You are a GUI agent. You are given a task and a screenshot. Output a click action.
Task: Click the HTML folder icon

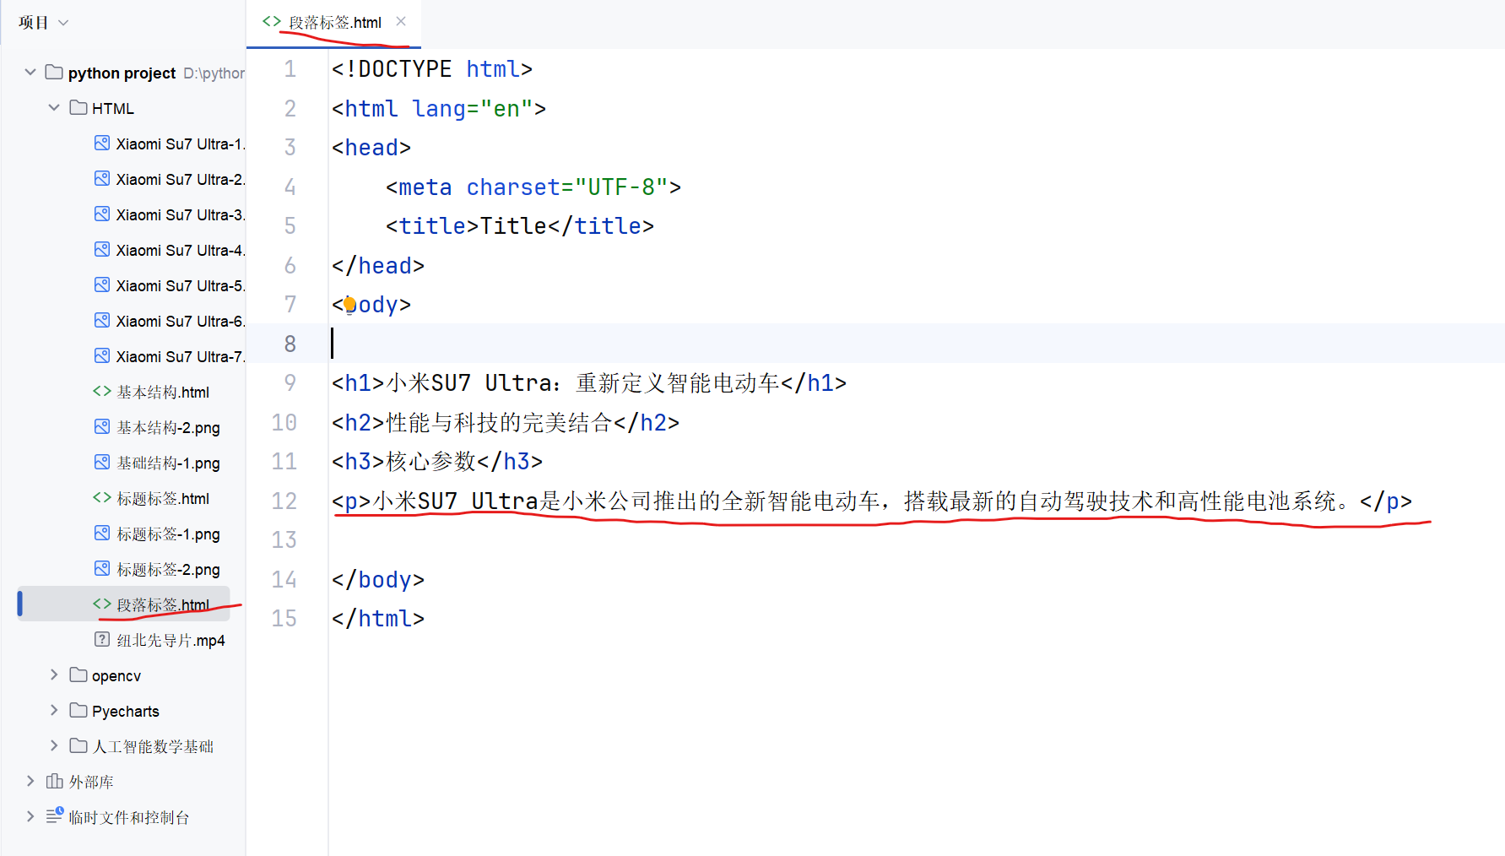pos(78,107)
